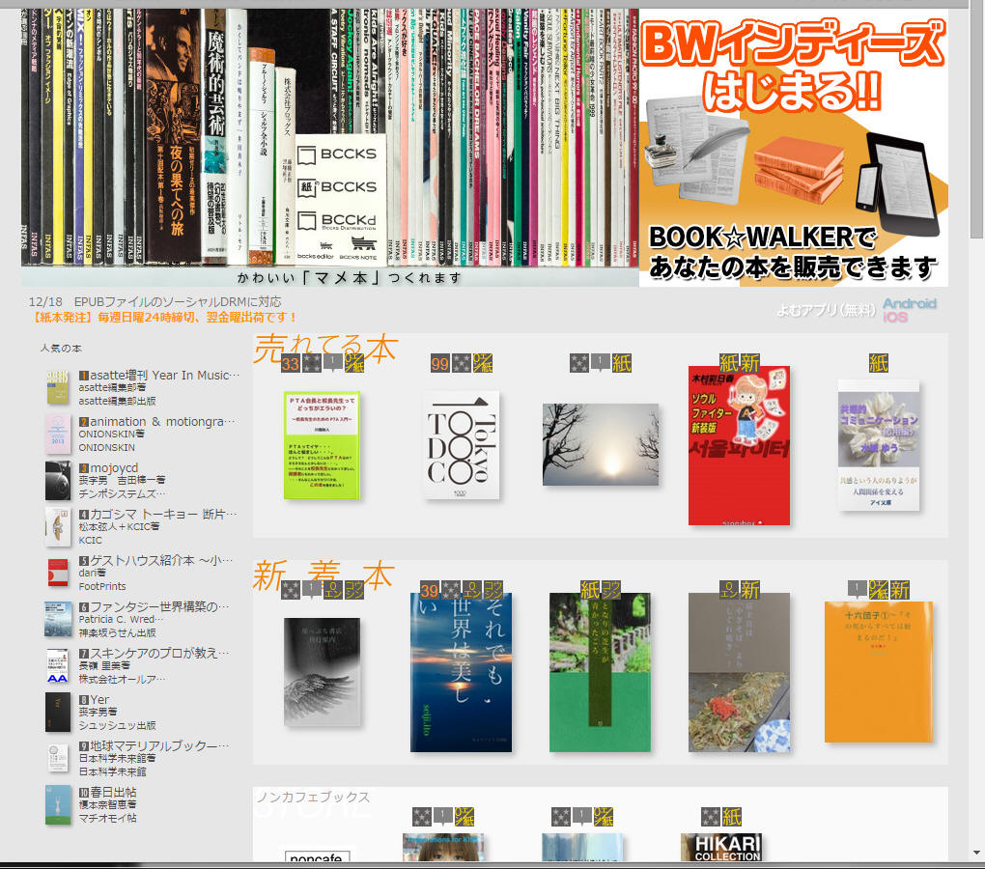Open the 12/18 EPUB social DRM news item

point(155,302)
